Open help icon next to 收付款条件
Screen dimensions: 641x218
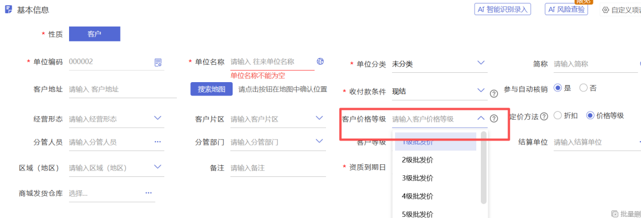(494, 94)
